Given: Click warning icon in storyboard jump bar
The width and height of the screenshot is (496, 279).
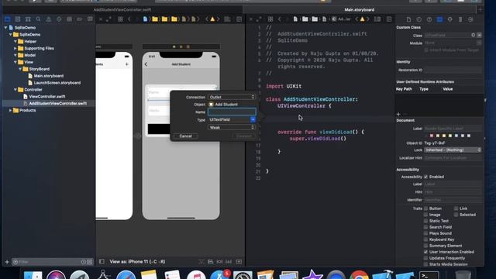Looking at the screenshot, I should pos(212,19).
